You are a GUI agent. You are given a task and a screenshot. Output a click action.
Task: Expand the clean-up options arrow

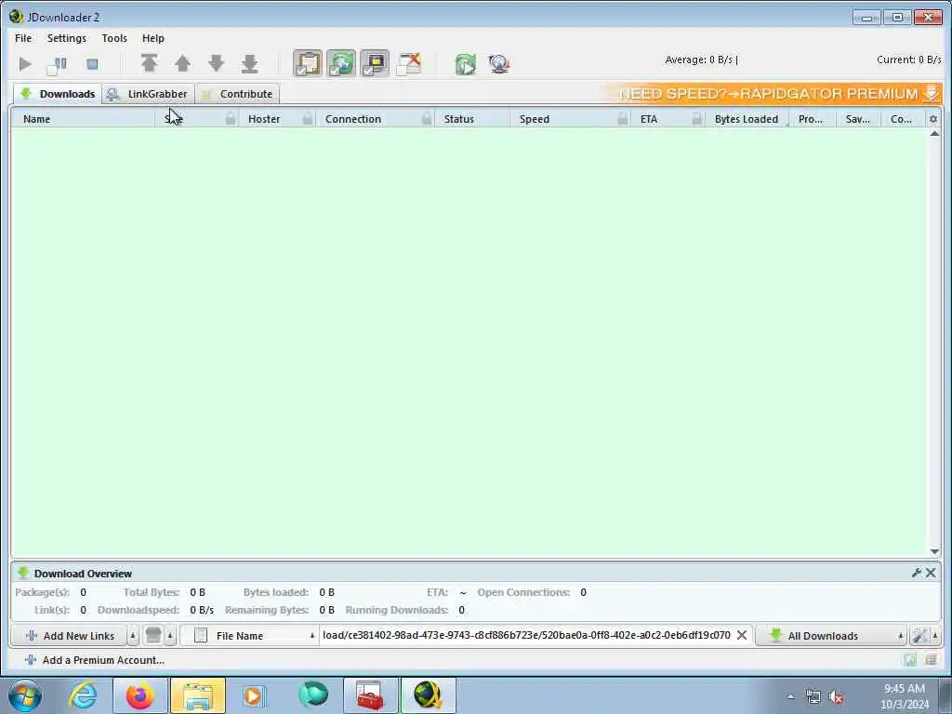pyautogui.click(x=170, y=636)
